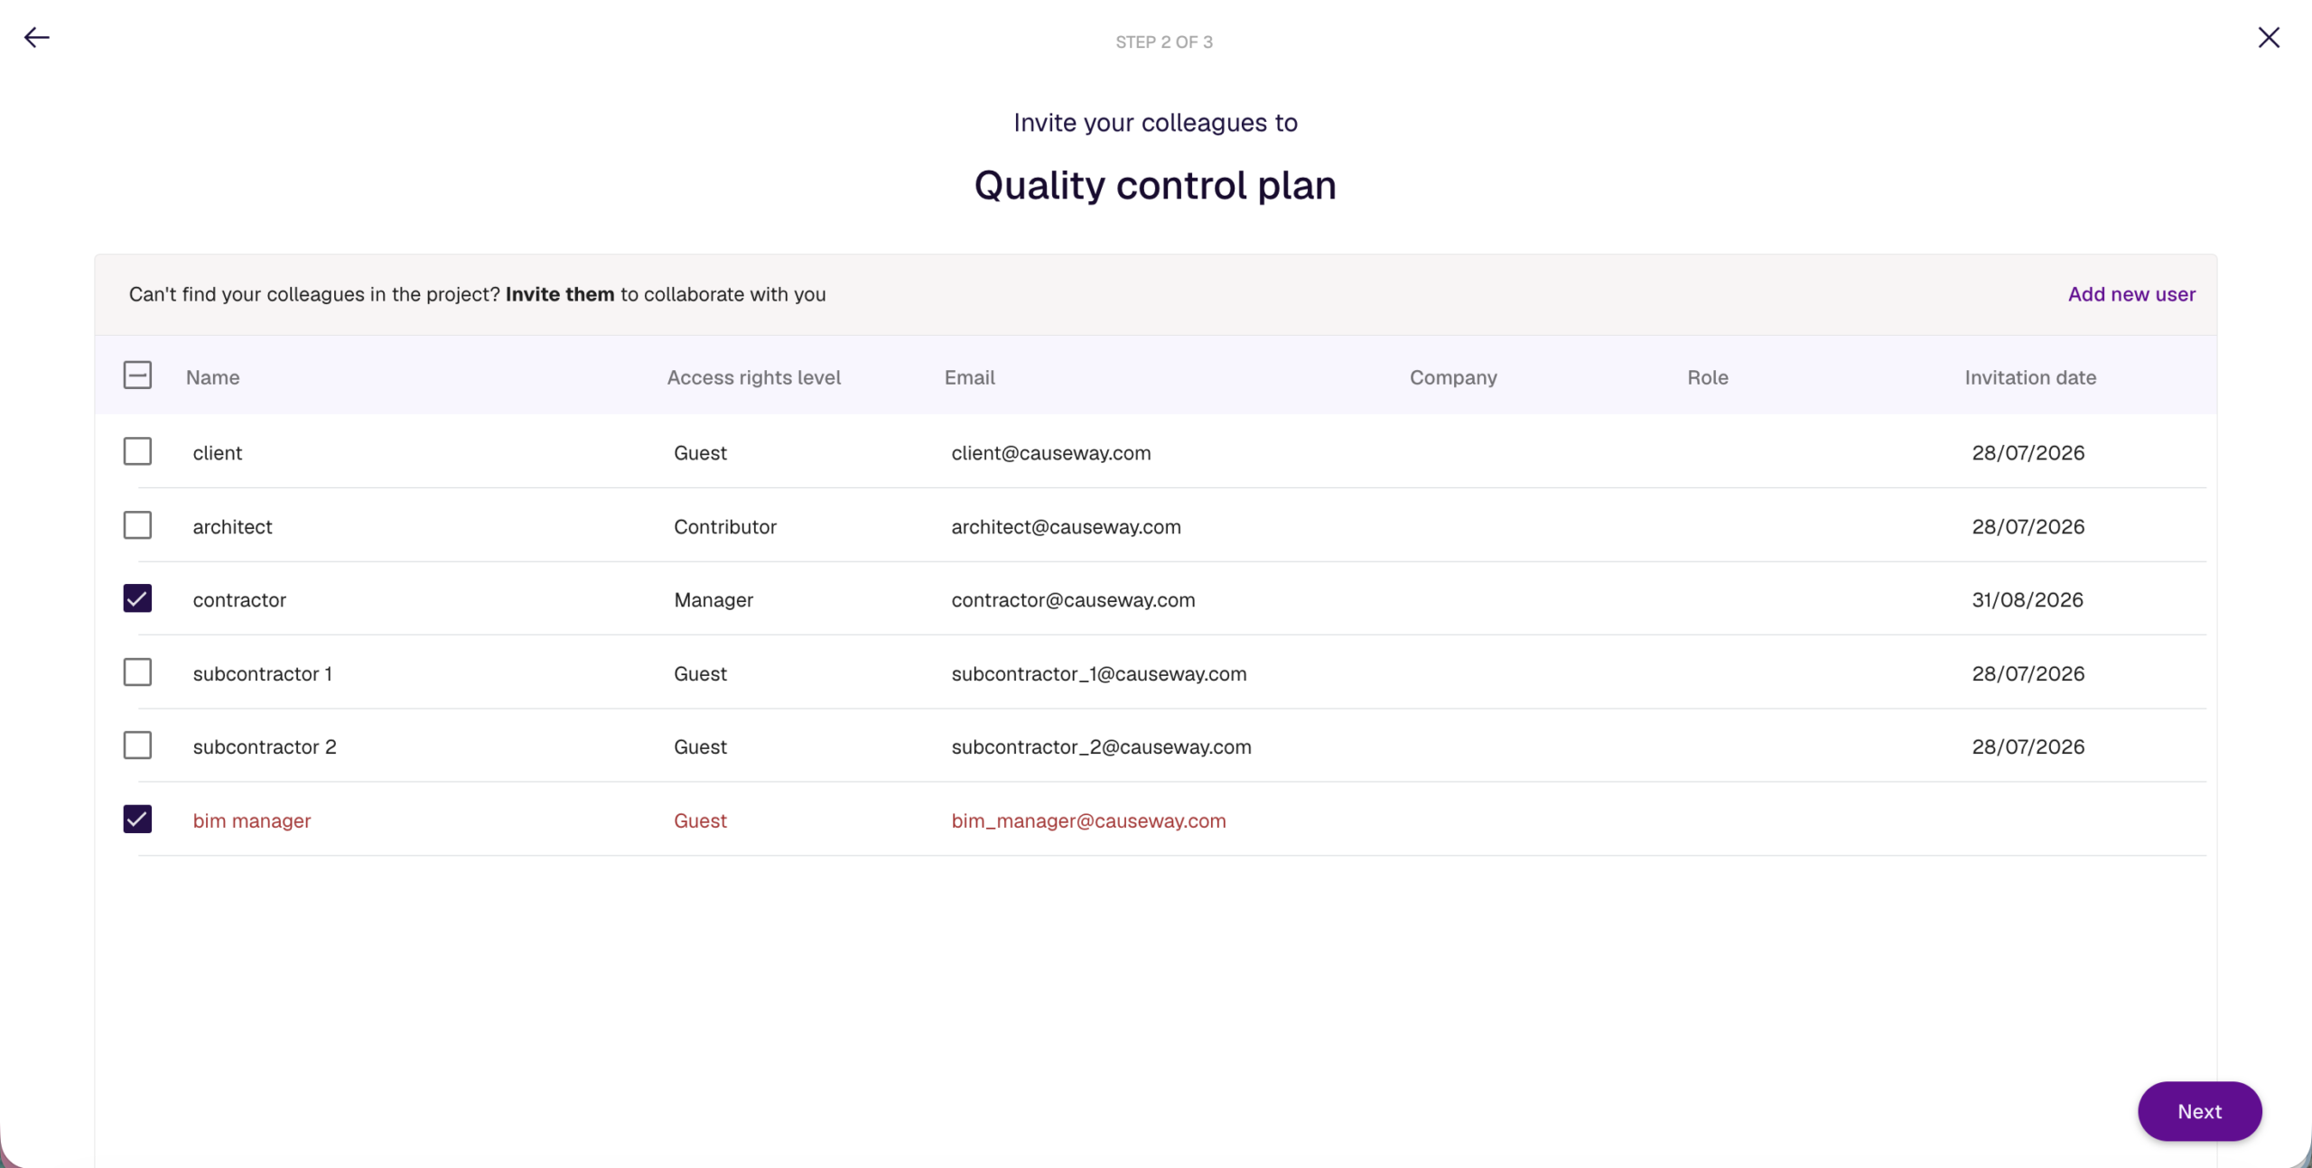Click the subcontractor 1 name cell
Screen dimensions: 2312x1168
pos(262,674)
